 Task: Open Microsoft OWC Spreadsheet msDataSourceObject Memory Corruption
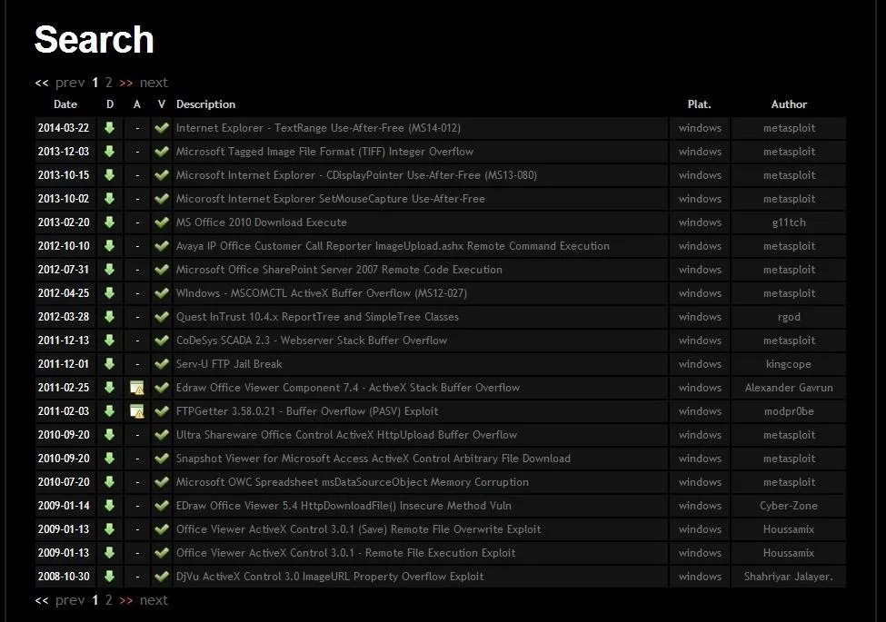pos(352,482)
